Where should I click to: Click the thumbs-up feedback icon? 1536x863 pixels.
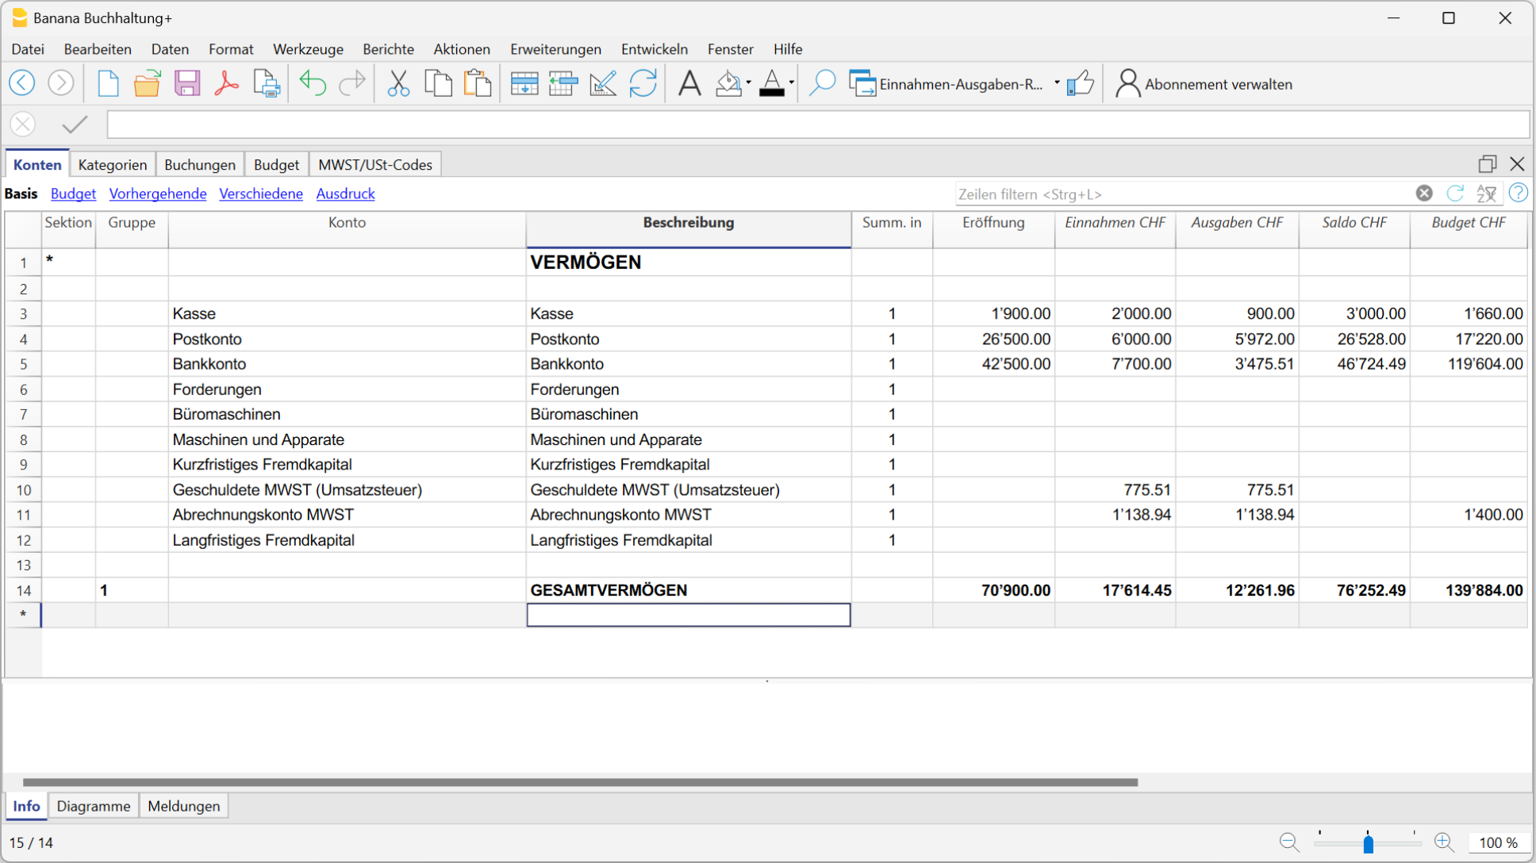point(1080,83)
